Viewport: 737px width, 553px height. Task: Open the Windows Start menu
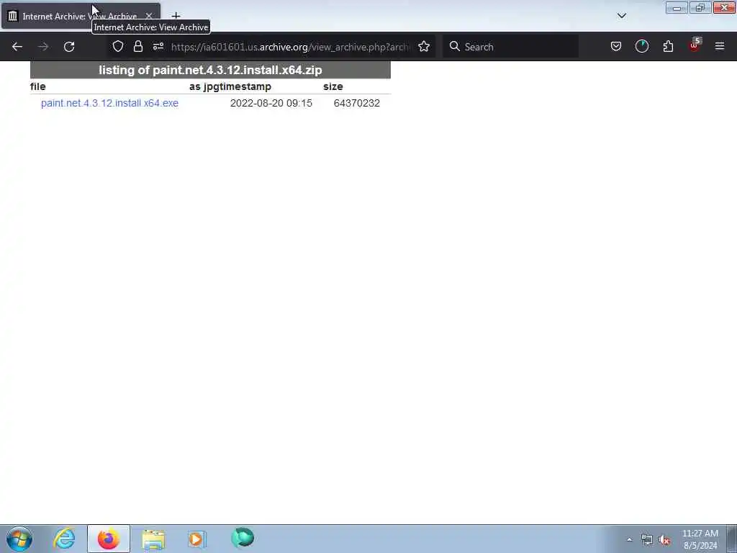[19, 539]
